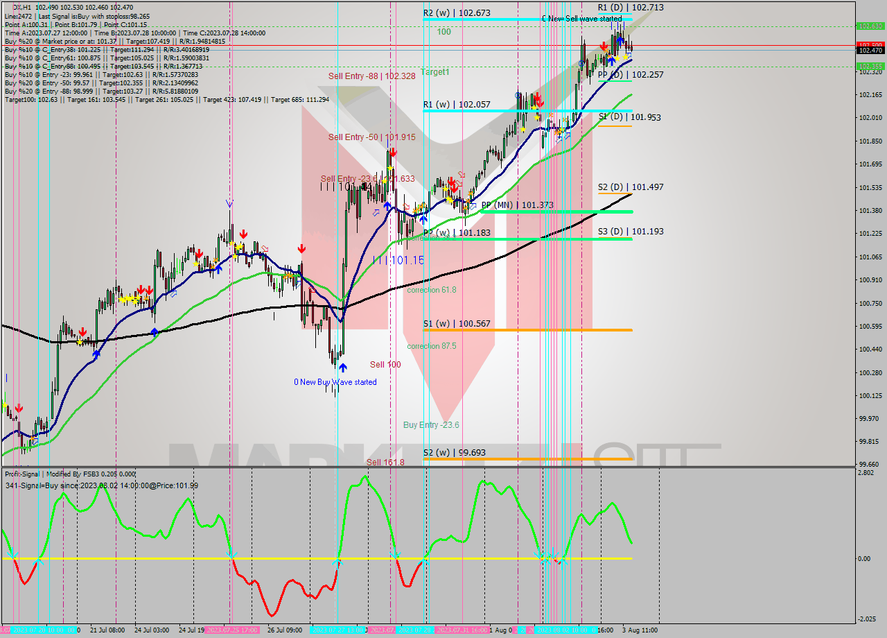887x638 pixels.
Task: Select the '26 Jul 09:00' time axis label
Action: [x=285, y=630]
